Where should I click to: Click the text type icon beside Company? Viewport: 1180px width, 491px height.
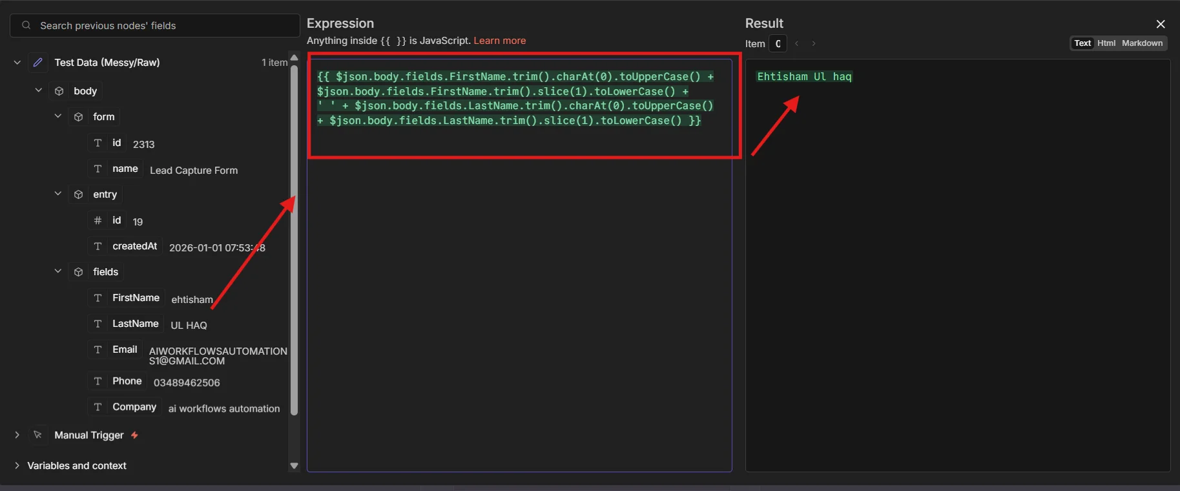(x=98, y=407)
